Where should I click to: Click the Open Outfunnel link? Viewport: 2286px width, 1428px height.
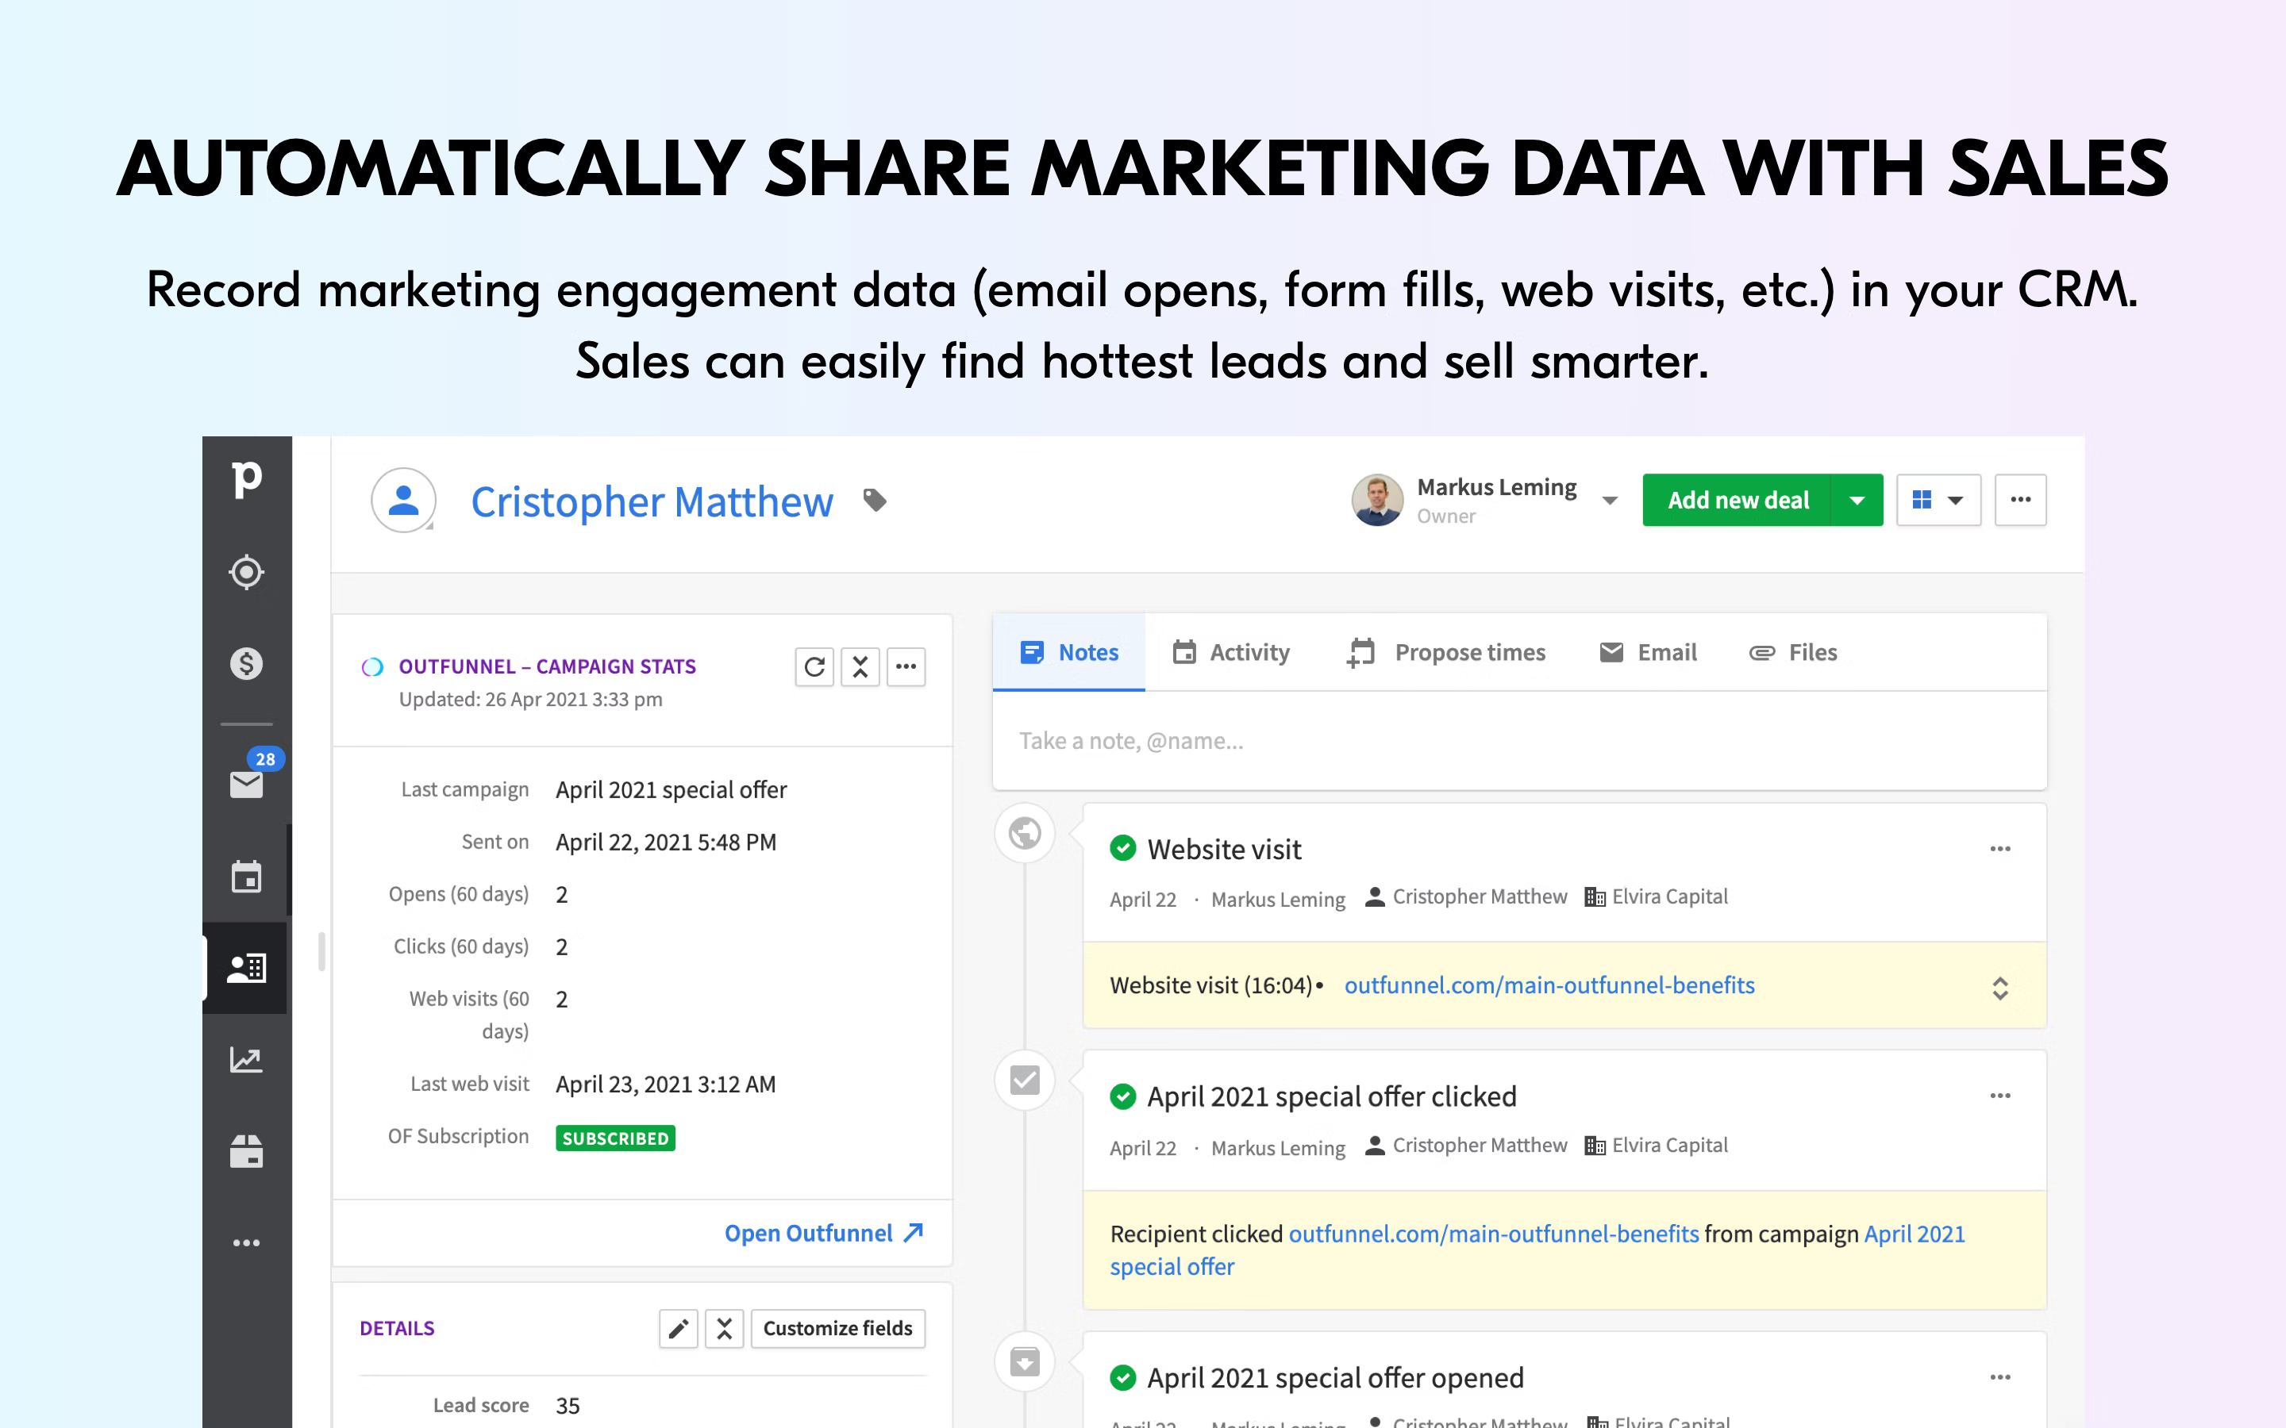(823, 1233)
